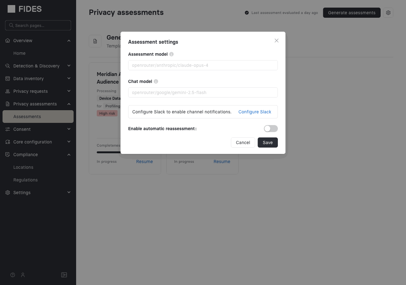Expand the Consent section chevron
The height and width of the screenshot is (285, 406).
point(69,129)
